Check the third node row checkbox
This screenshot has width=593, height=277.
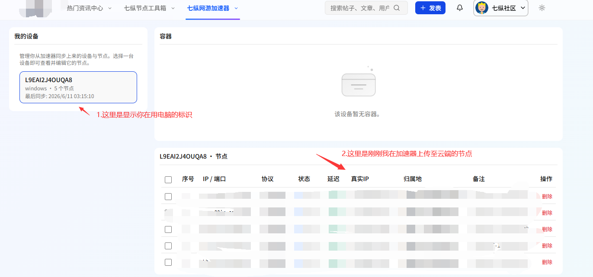(x=168, y=229)
